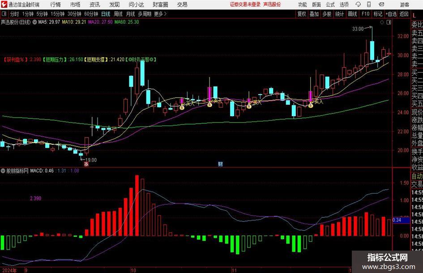The height and width of the screenshot is (273, 423).
Task: Click the second 买入 money bag signal marker
Action: pyautogui.click(x=209, y=104)
